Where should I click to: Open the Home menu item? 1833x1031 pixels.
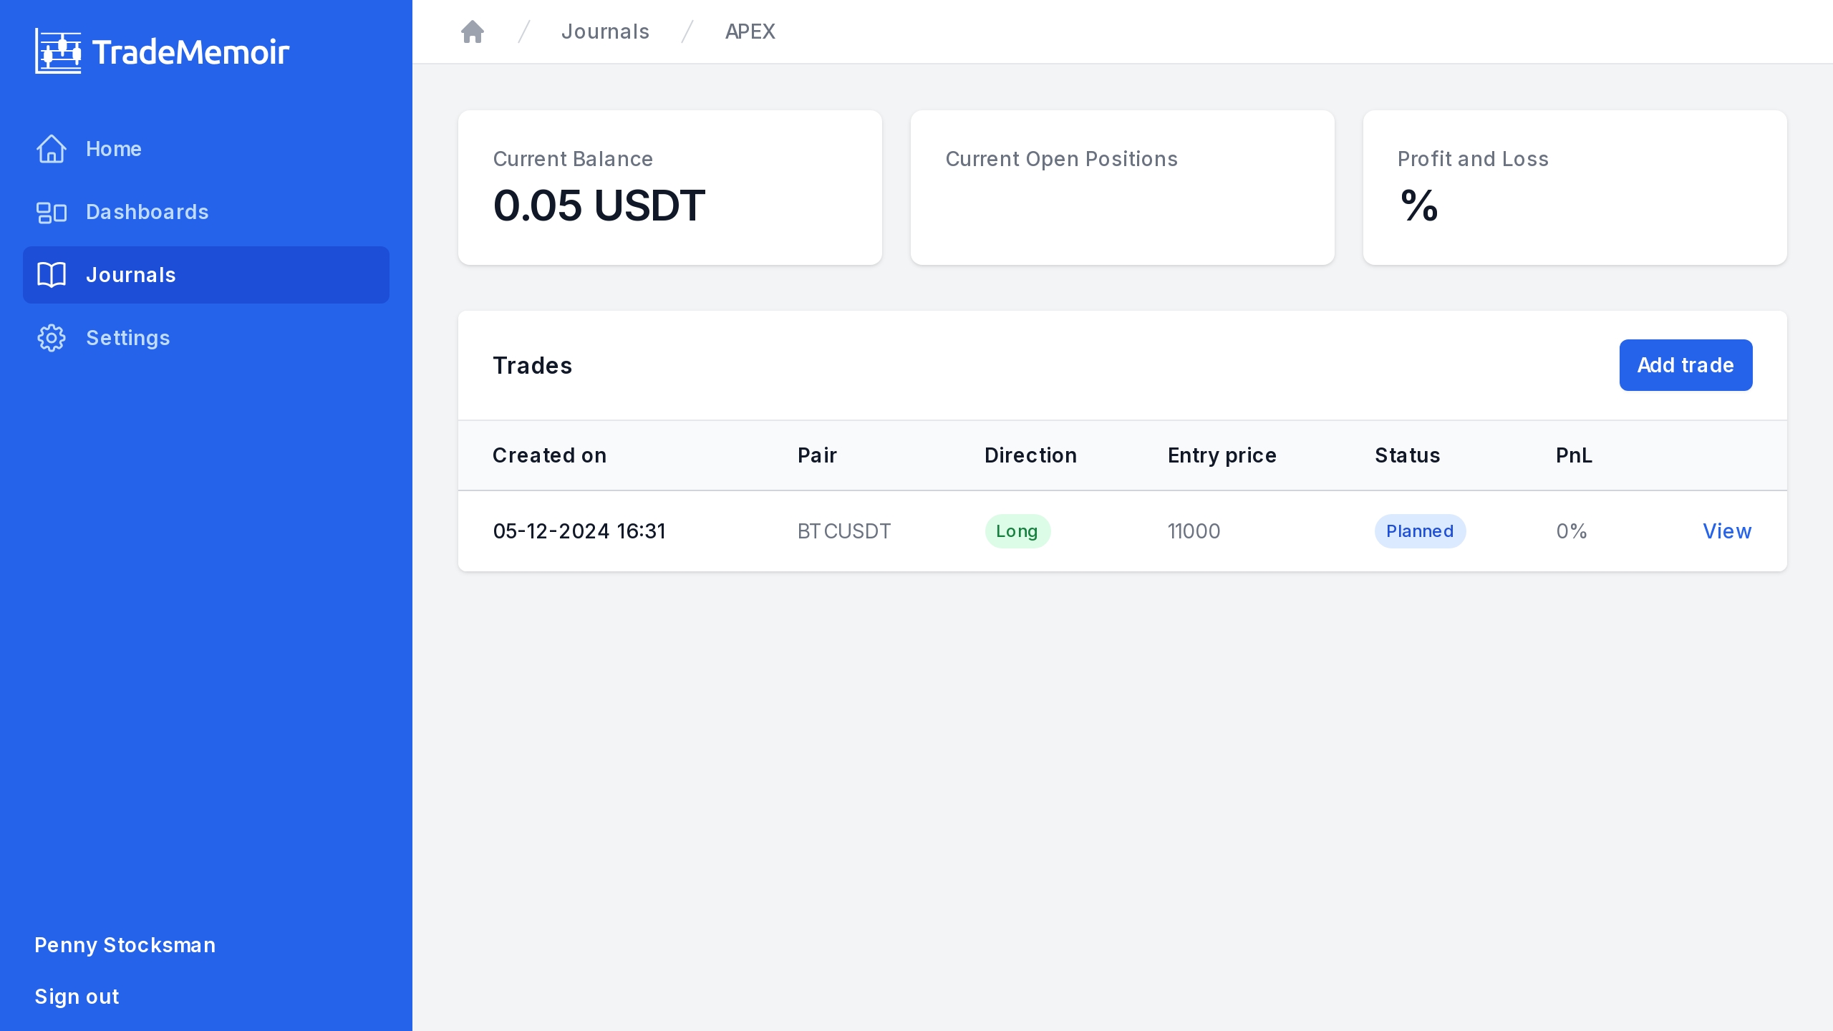coord(206,149)
